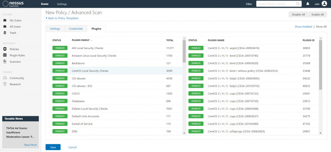Click the rain username in header
Image resolution: width=331 pixels, height=152 pixels.
click(317, 4)
